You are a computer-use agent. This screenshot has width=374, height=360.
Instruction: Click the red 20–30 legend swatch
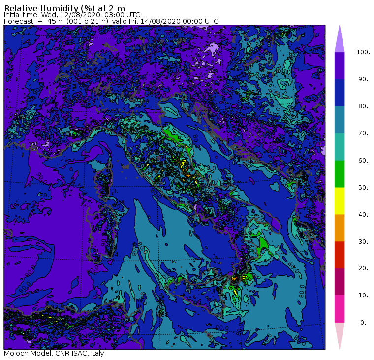[340, 255]
